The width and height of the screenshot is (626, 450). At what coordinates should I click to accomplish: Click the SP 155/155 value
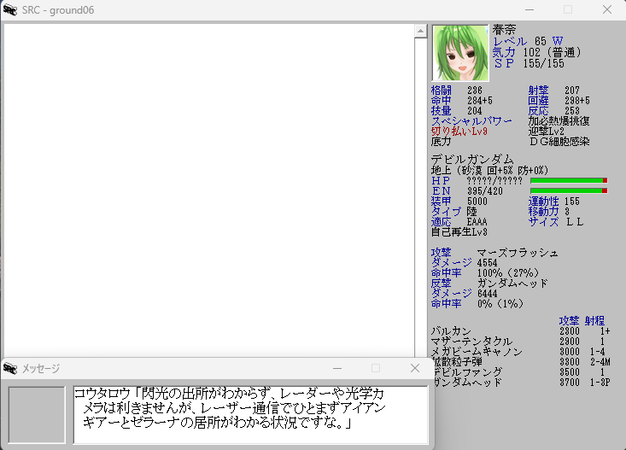point(543,63)
